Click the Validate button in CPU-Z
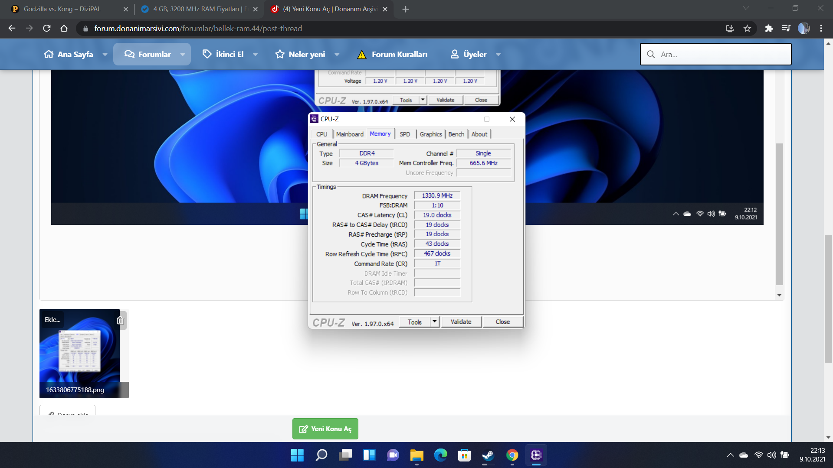This screenshot has height=468, width=833. (x=461, y=322)
